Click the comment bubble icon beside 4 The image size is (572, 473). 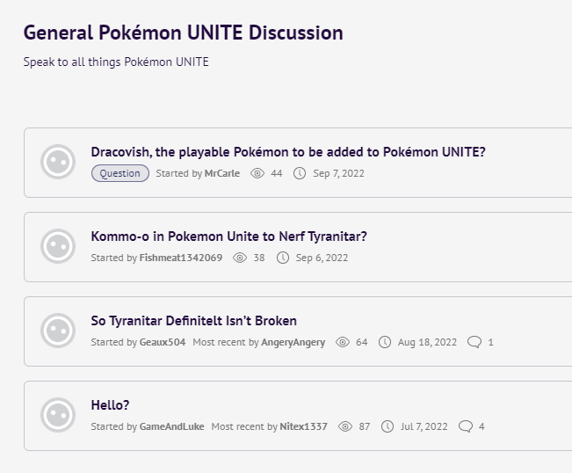tap(466, 426)
